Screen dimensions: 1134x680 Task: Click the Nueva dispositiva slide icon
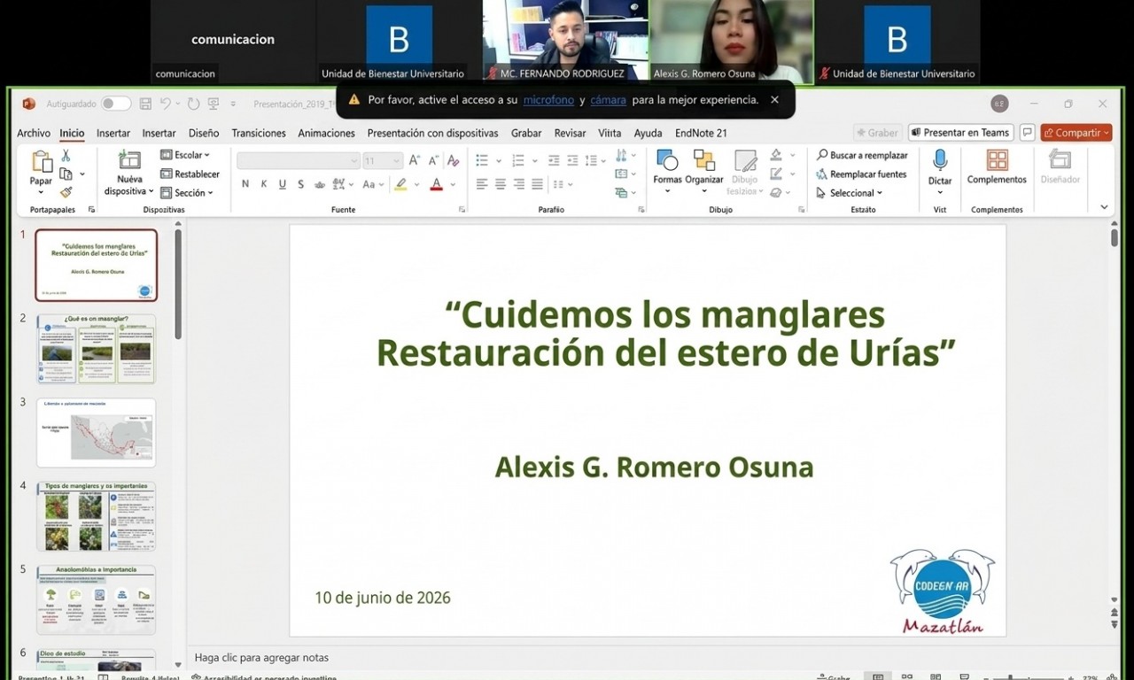[129, 160]
